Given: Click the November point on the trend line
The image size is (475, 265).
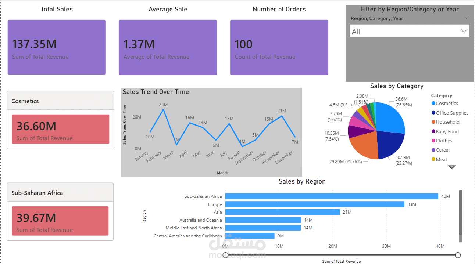Looking at the screenshot, I should tap(281, 115).
